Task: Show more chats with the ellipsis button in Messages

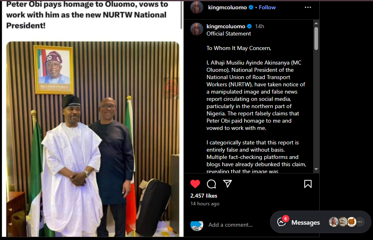Action: pyautogui.click(x=360, y=222)
